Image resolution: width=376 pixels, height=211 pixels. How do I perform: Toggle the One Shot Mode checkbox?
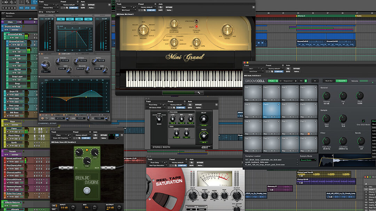click(x=363, y=121)
